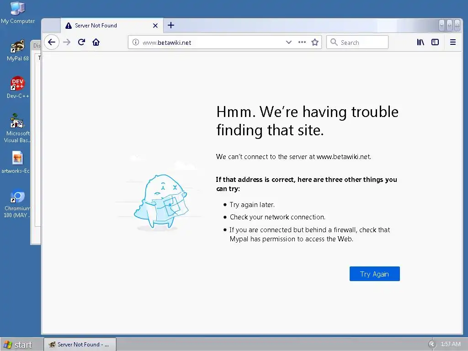Go back with the back arrow button
The image size is (468, 351).
(52, 42)
